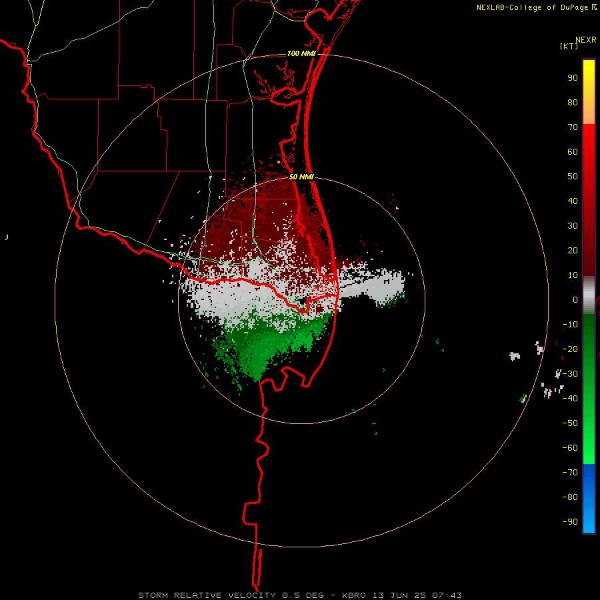Click the 80 value on the velocity scale
The width and height of the screenshot is (600, 600).
[x=573, y=103]
